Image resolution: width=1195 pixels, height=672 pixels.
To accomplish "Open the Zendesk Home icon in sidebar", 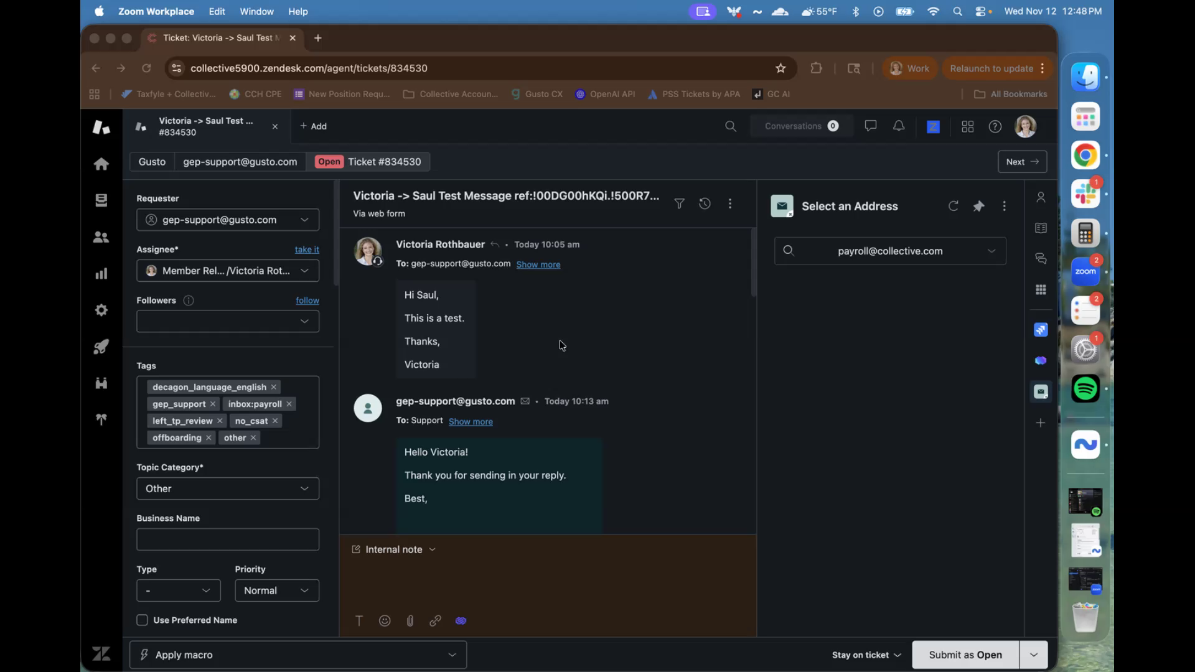I will [101, 164].
